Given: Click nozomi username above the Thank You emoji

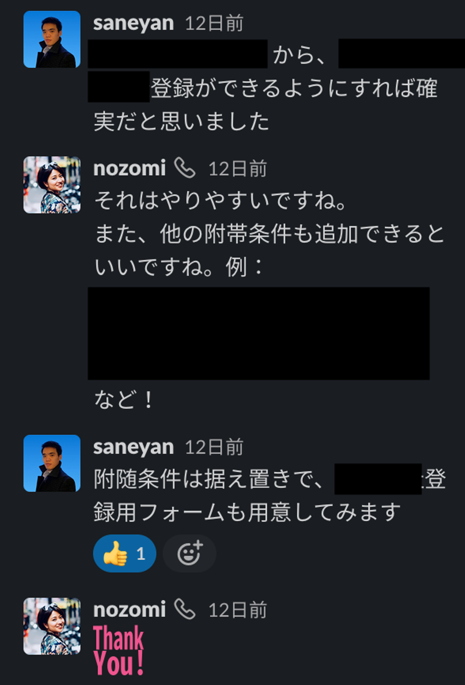Looking at the screenshot, I should click(x=129, y=610).
